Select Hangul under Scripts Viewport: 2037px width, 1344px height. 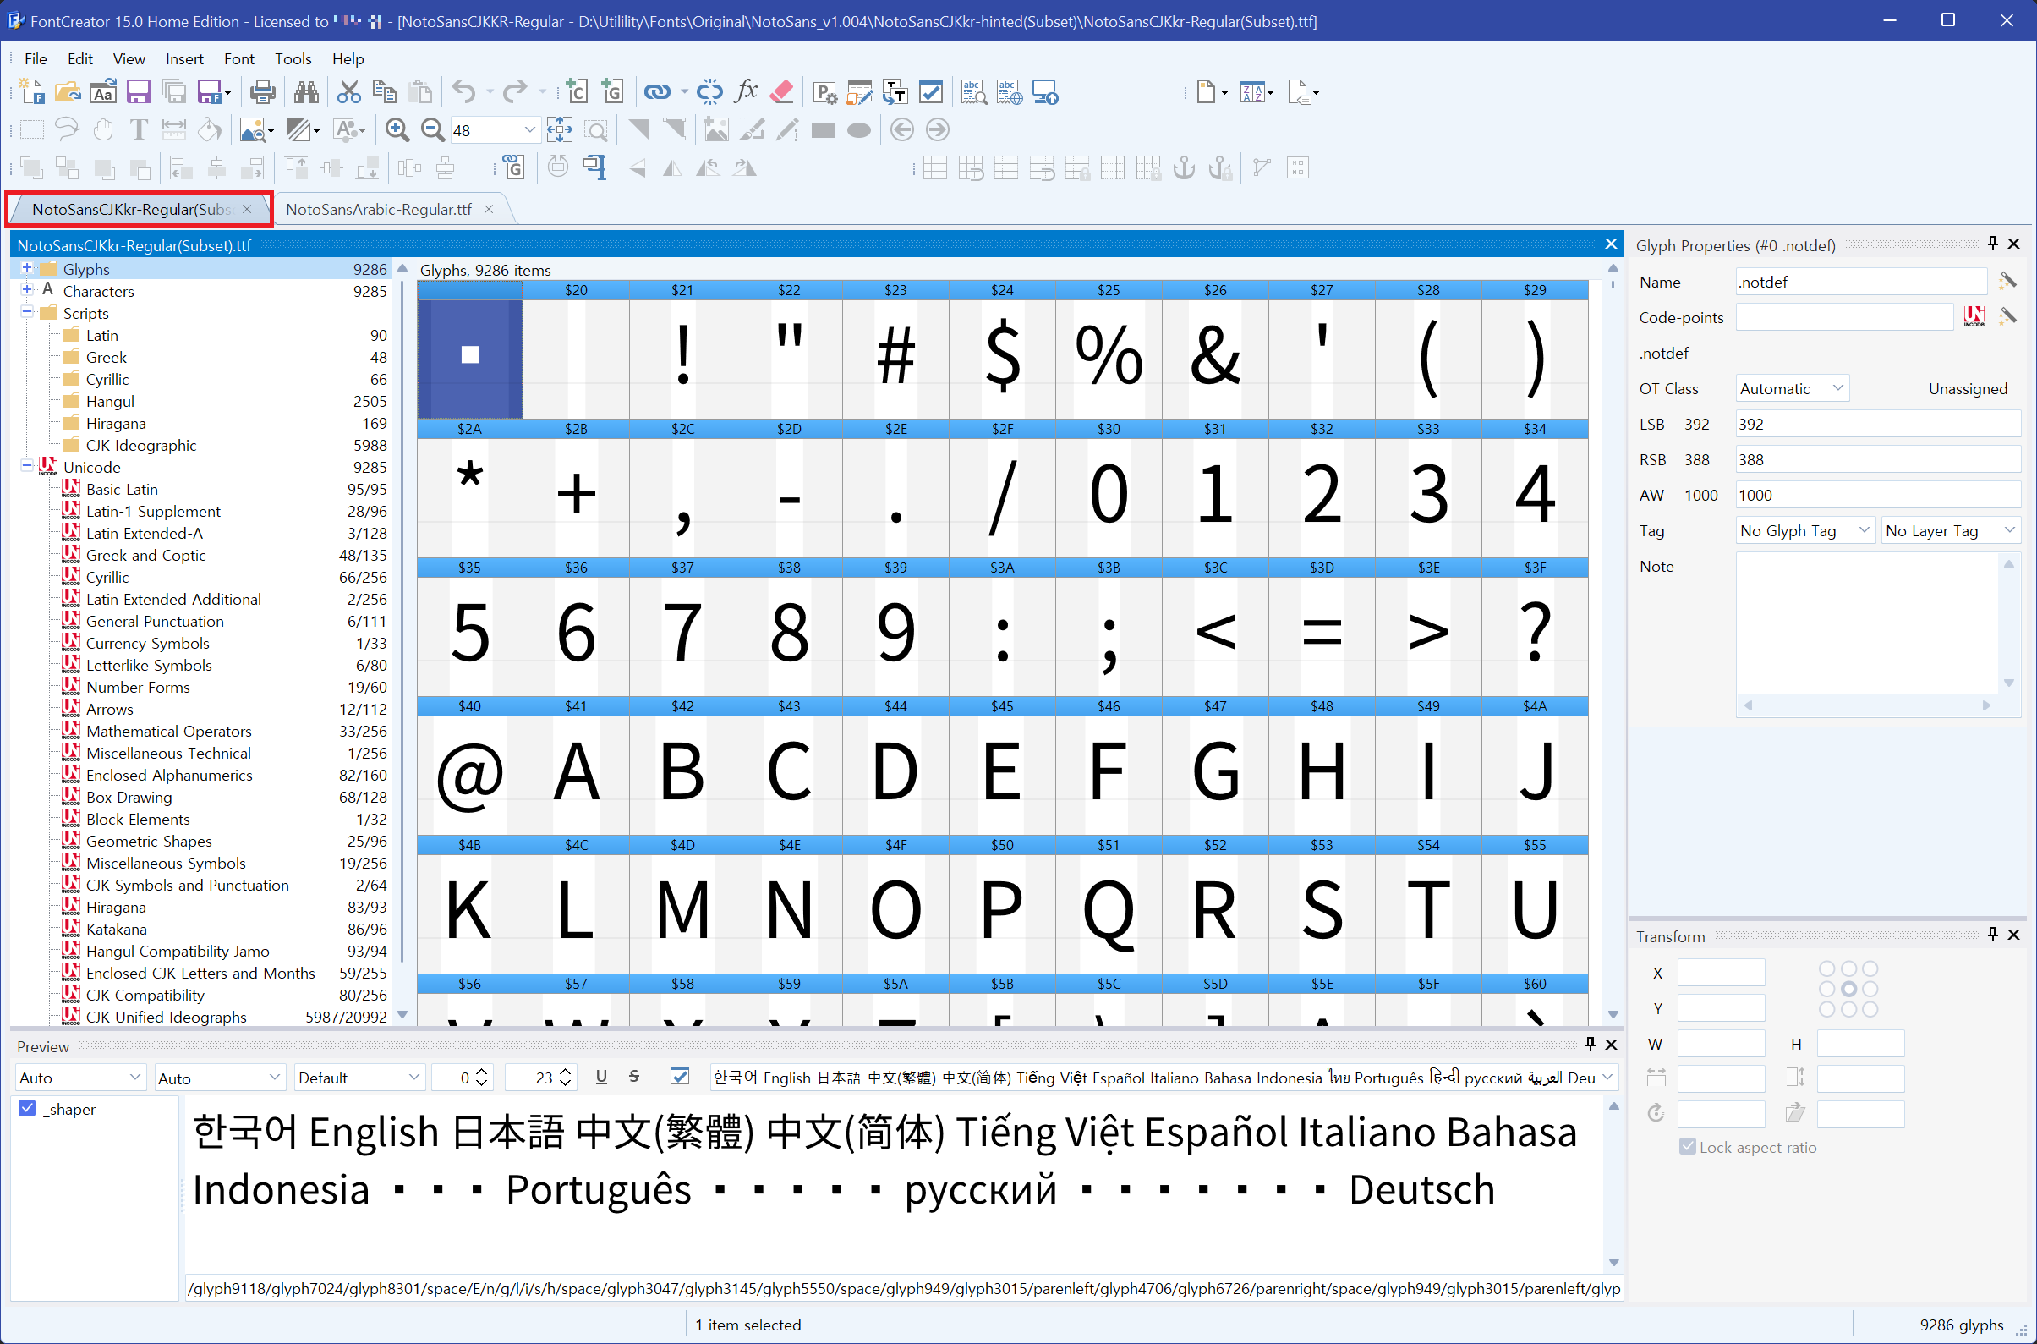[110, 401]
